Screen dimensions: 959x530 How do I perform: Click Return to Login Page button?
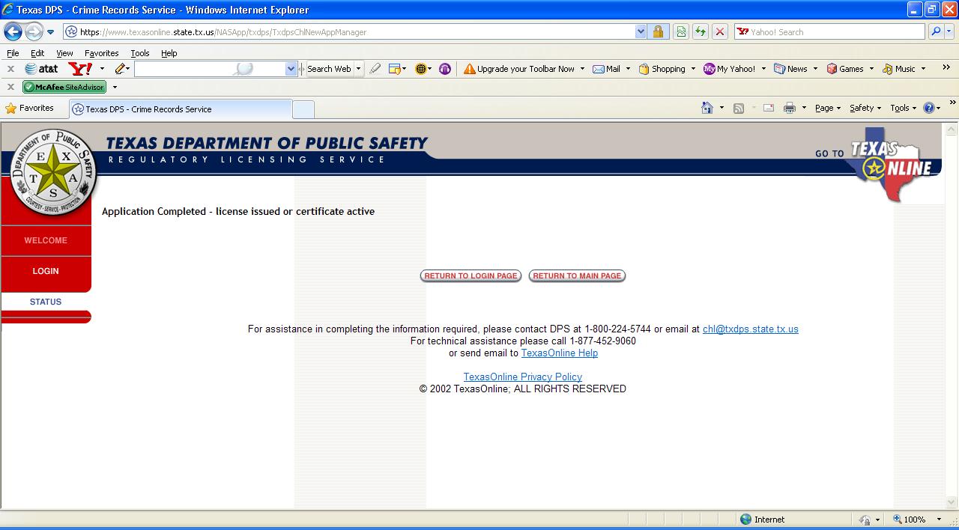tap(471, 276)
